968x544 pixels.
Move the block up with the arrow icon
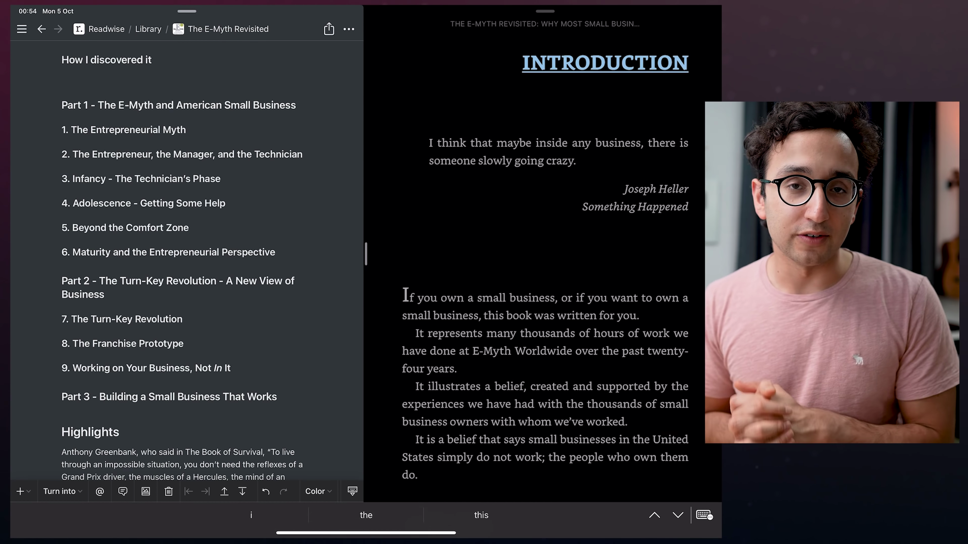tap(224, 491)
